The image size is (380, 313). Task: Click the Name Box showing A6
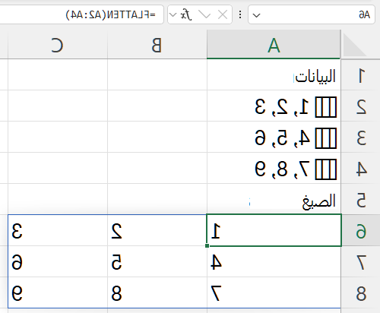[x=312, y=15]
